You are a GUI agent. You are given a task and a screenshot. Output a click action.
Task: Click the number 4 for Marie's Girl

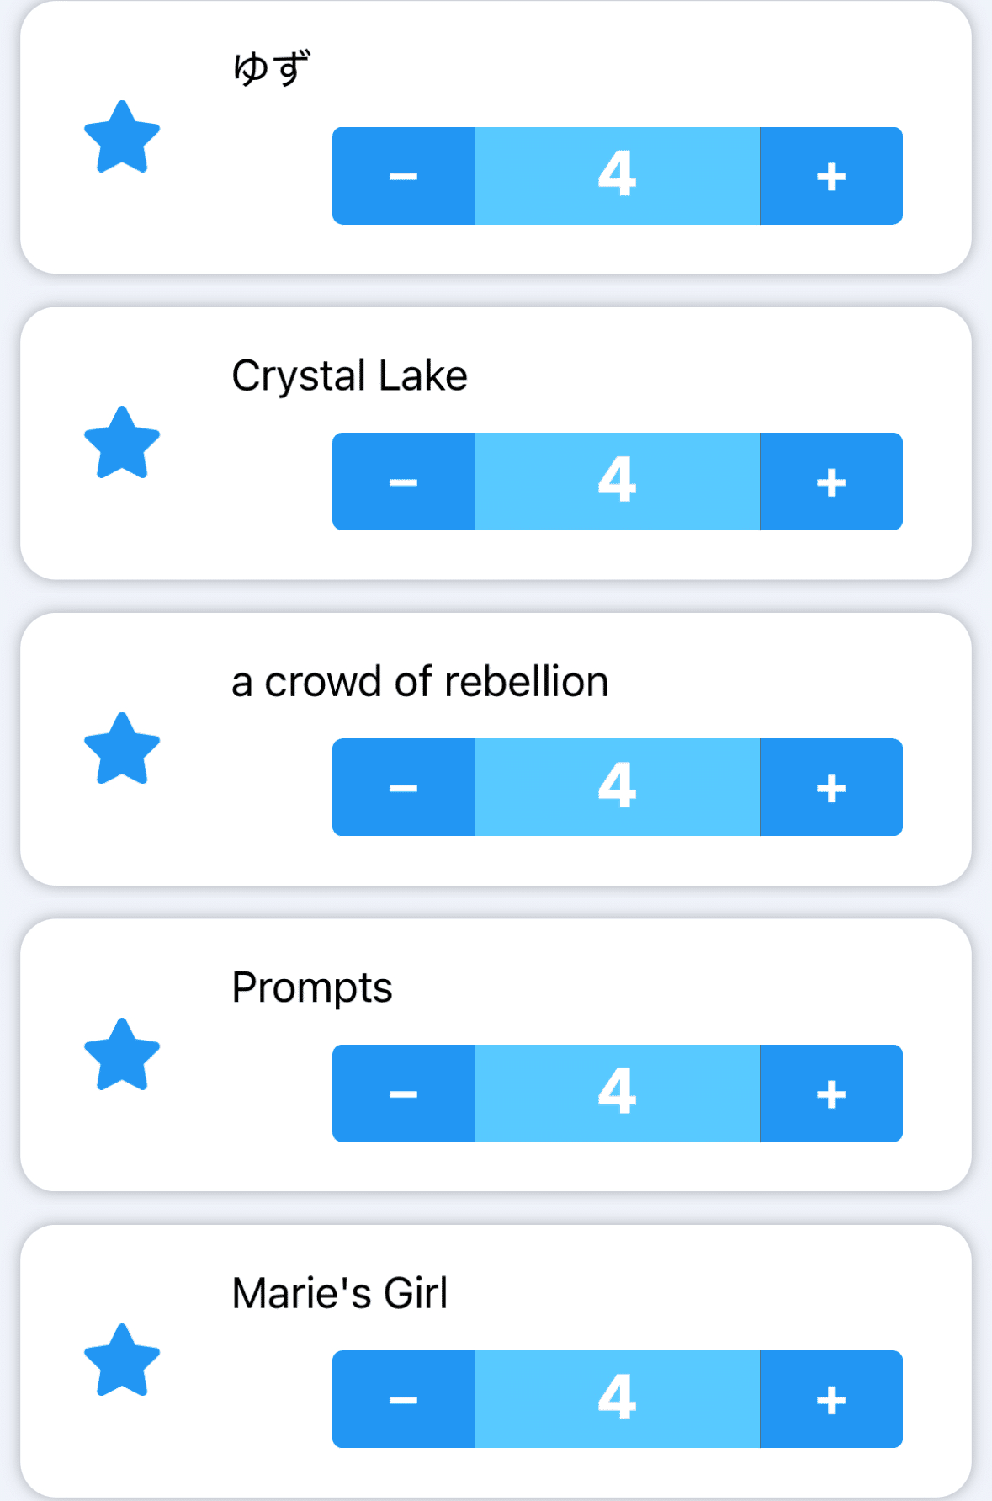pyautogui.click(x=617, y=1399)
